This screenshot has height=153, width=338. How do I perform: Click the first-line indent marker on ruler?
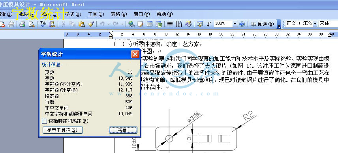[111, 33]
